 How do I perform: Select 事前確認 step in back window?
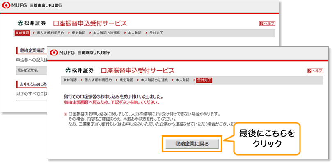pos(22,33)
